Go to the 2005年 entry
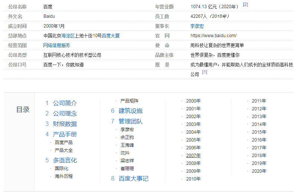The width and height of the screenshot is (294, 192). coord(193,140)
